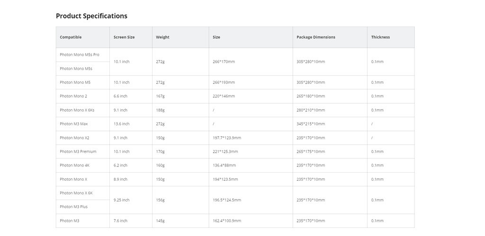Select the Photon Mono X 6K cell
The height and width of the screenshot is (236, 485).
tap(82, 193)
